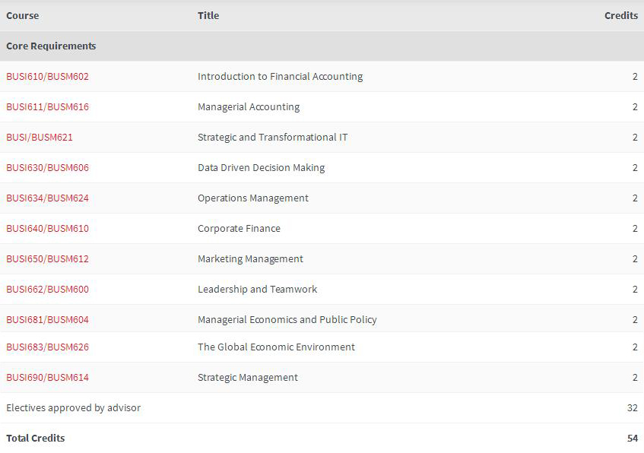The width and height of the screenshot is (644, 453).
Task: Click the Title column header
Action: pos(208,16)
